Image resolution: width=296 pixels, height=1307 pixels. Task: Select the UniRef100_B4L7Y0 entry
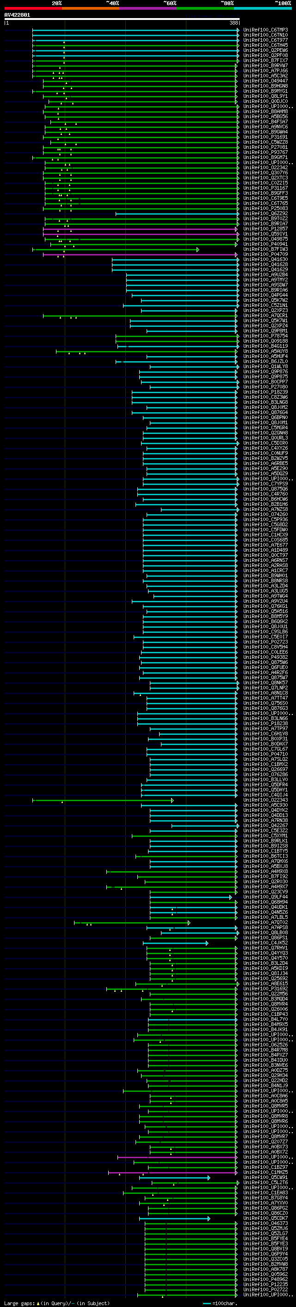click(x=265, y=1020)
